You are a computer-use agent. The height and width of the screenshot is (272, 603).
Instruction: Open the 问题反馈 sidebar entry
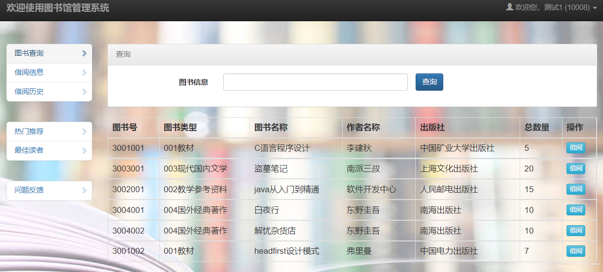click(49, 190)
